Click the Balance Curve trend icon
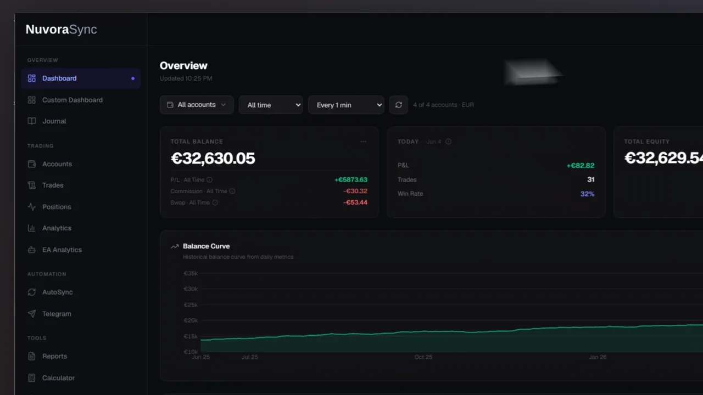This screenshot has height=395, width=703. click(175, 246)
